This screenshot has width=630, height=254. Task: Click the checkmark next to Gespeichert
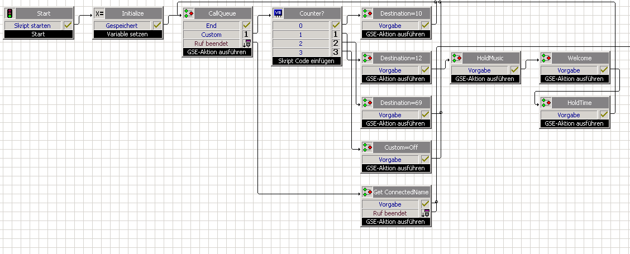(157, 25)
